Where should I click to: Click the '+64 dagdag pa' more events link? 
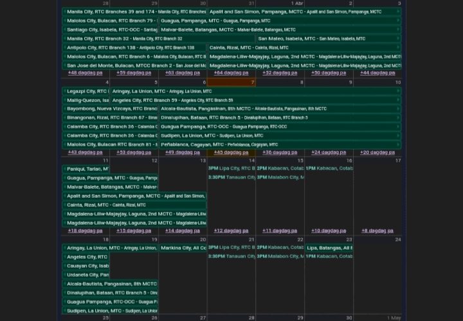click(x=231, y=73)
